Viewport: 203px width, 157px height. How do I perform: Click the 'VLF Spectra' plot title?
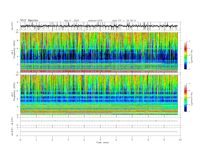(29, 20)
